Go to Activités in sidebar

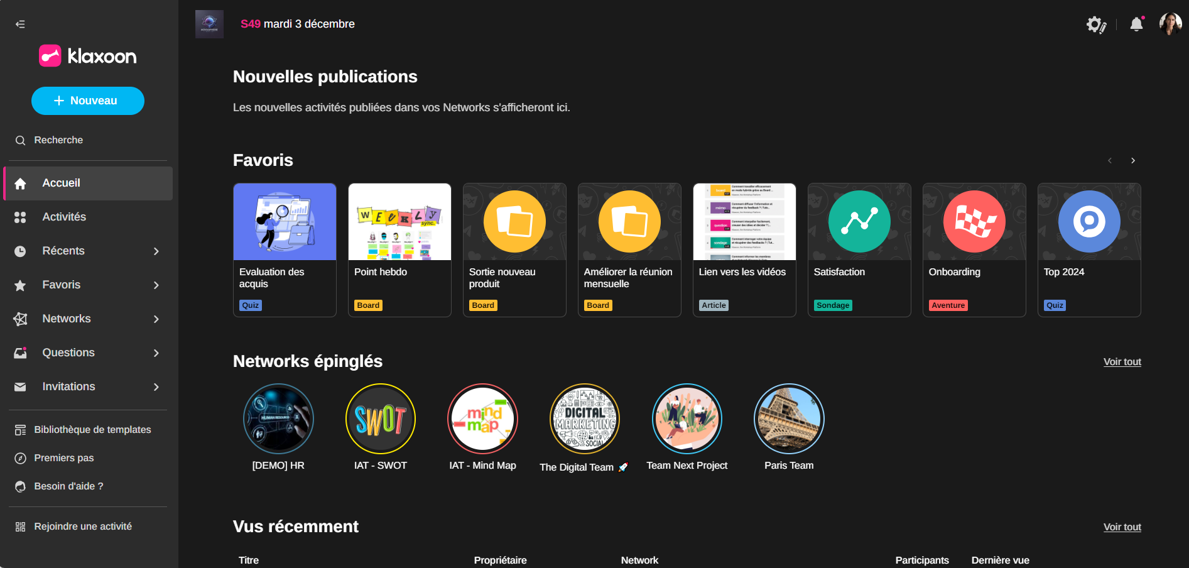(64, 217)
